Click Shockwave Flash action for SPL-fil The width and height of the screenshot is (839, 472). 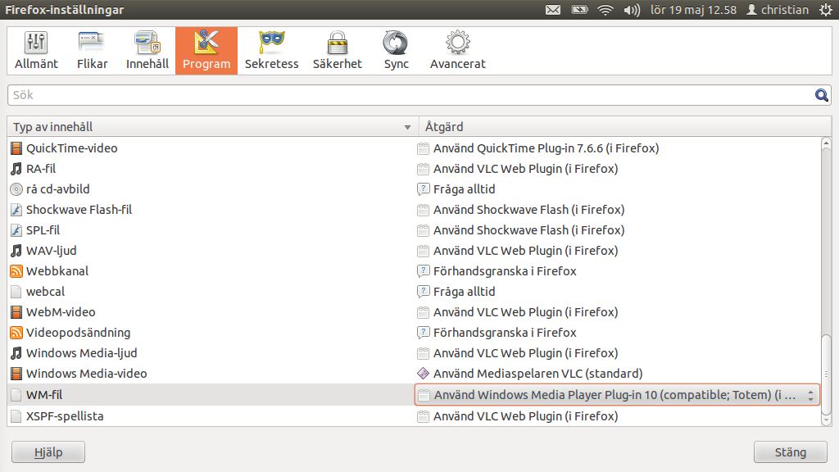528,230
